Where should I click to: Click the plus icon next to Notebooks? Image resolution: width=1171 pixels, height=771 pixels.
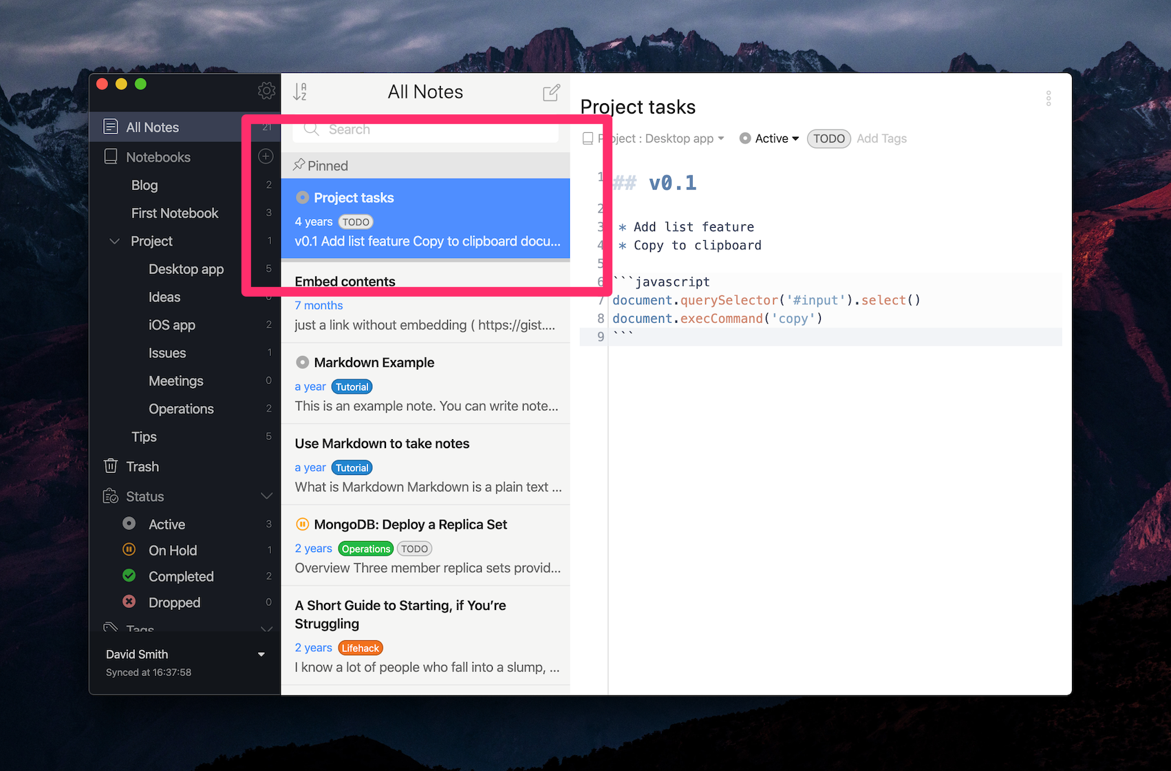pyautogui.click(x=265, y=156)
